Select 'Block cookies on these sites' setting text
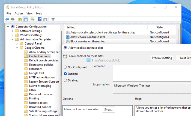191x116 pixels. 88,42
